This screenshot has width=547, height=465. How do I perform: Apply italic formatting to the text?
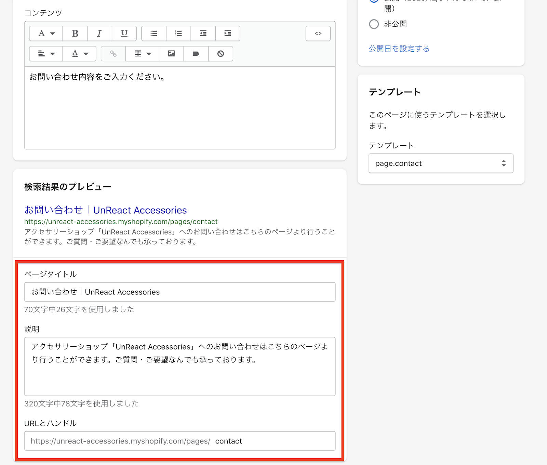click(99, 34)
